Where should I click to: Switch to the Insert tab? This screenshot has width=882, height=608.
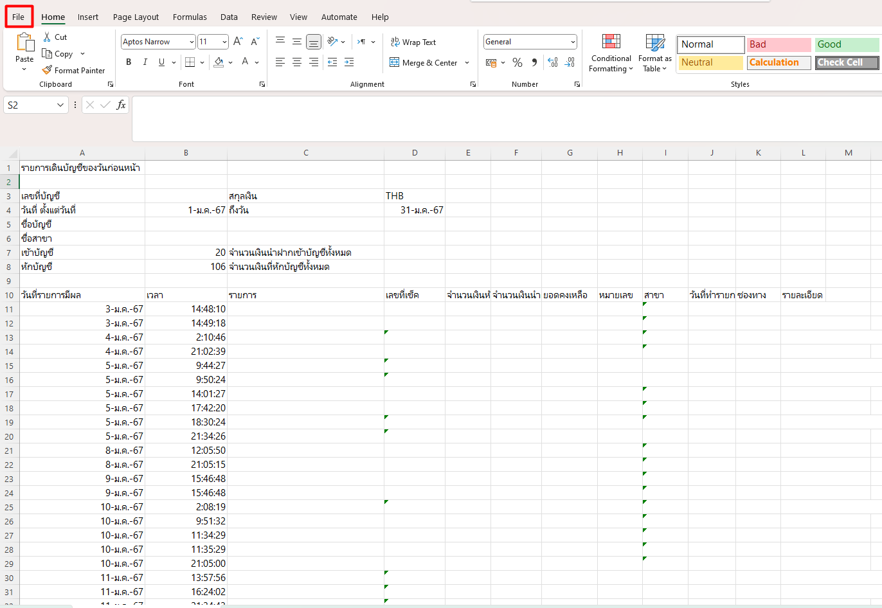click(88, 17)
